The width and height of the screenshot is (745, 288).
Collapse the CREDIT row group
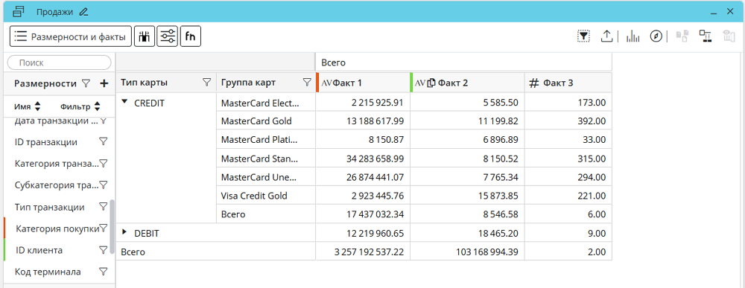tap(125, 101)
